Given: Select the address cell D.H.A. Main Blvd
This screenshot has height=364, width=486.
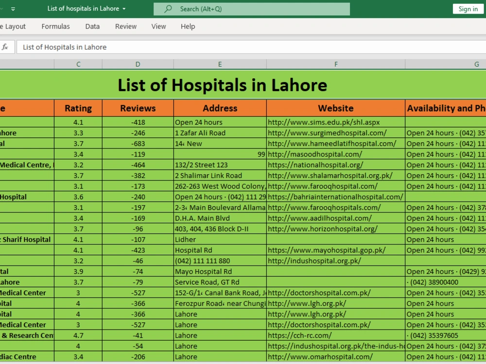Looking at the screenshot, I should tap(220, 218).
